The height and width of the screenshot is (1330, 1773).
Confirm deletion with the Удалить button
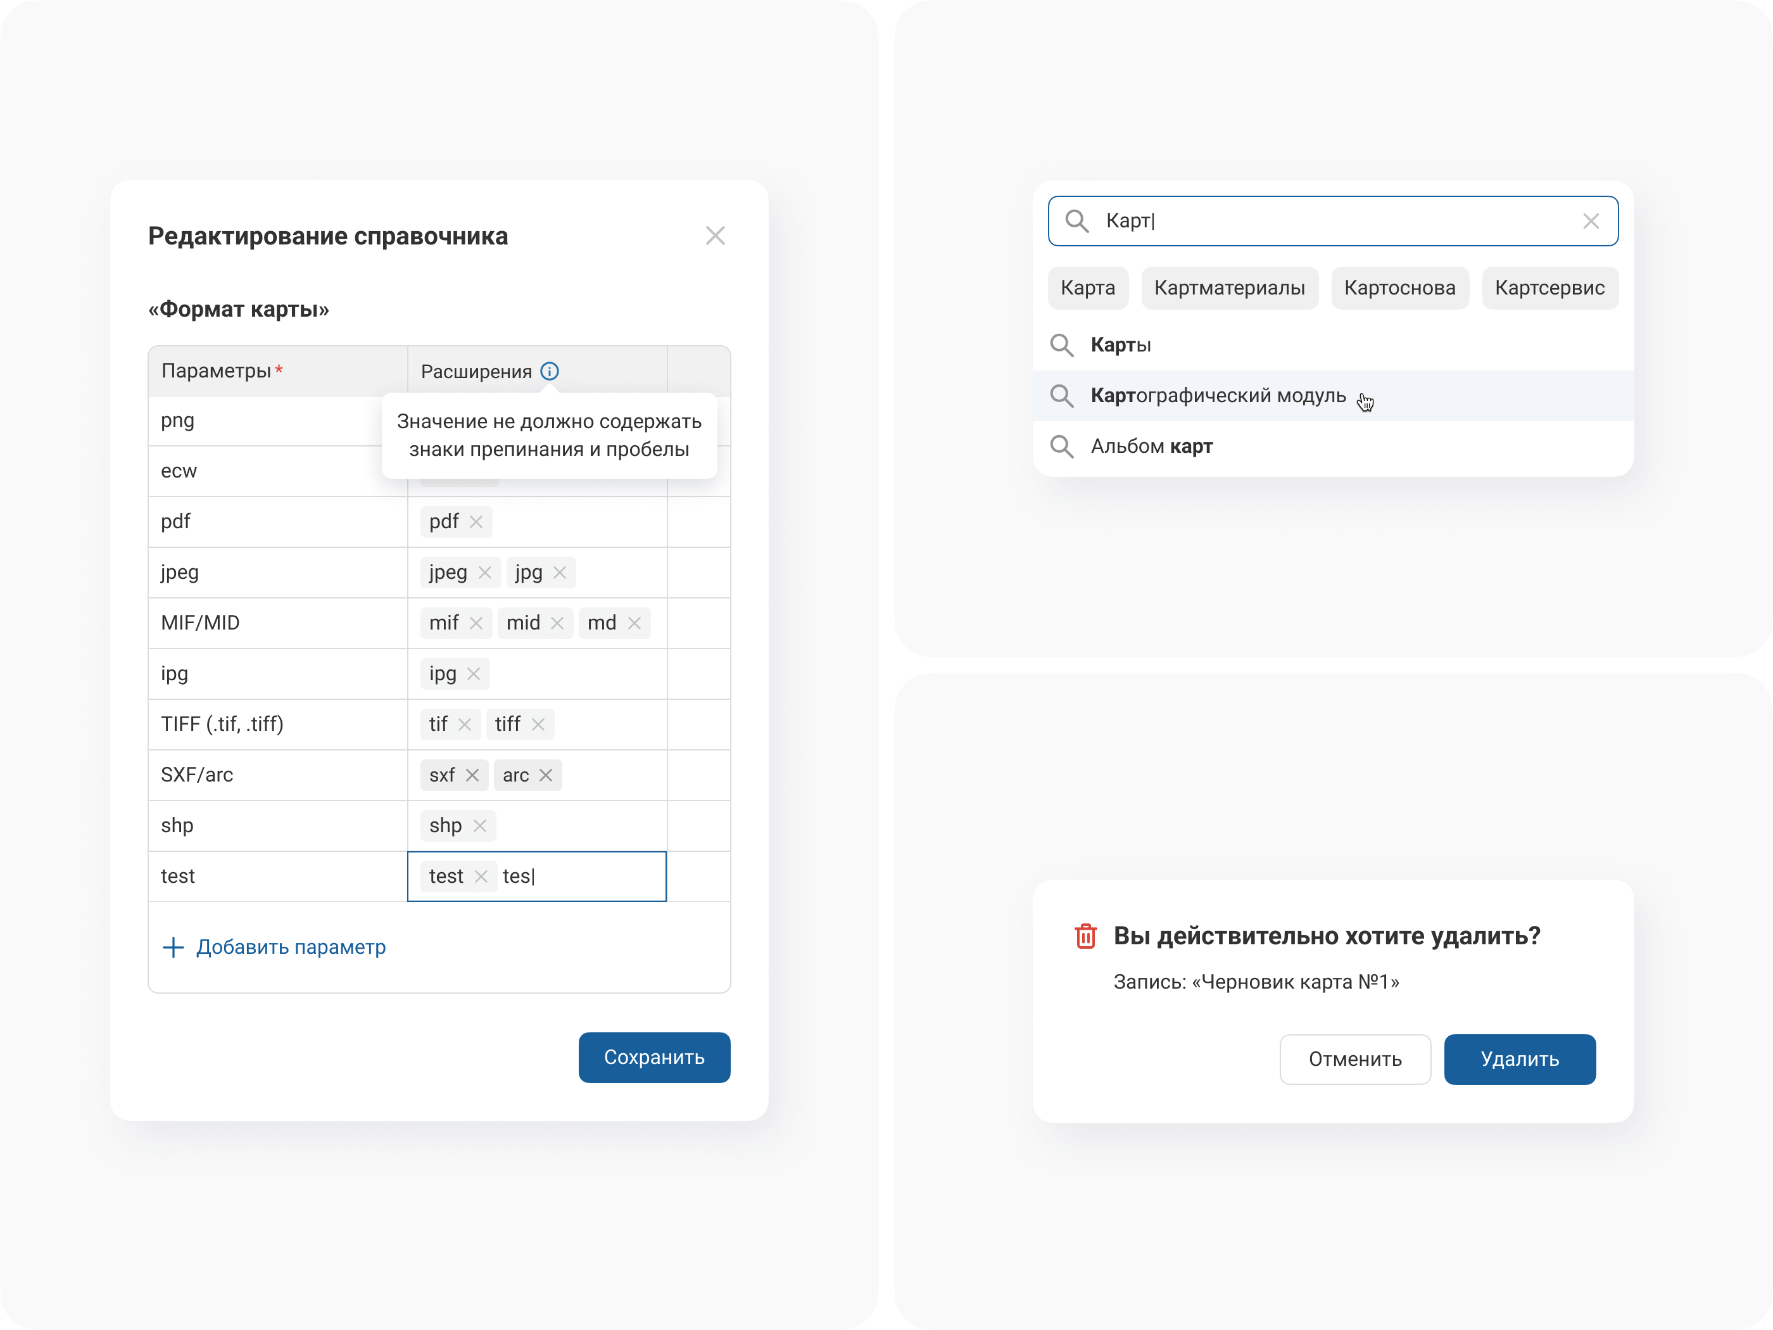pyautogui.click(x=1519, y=1059)
